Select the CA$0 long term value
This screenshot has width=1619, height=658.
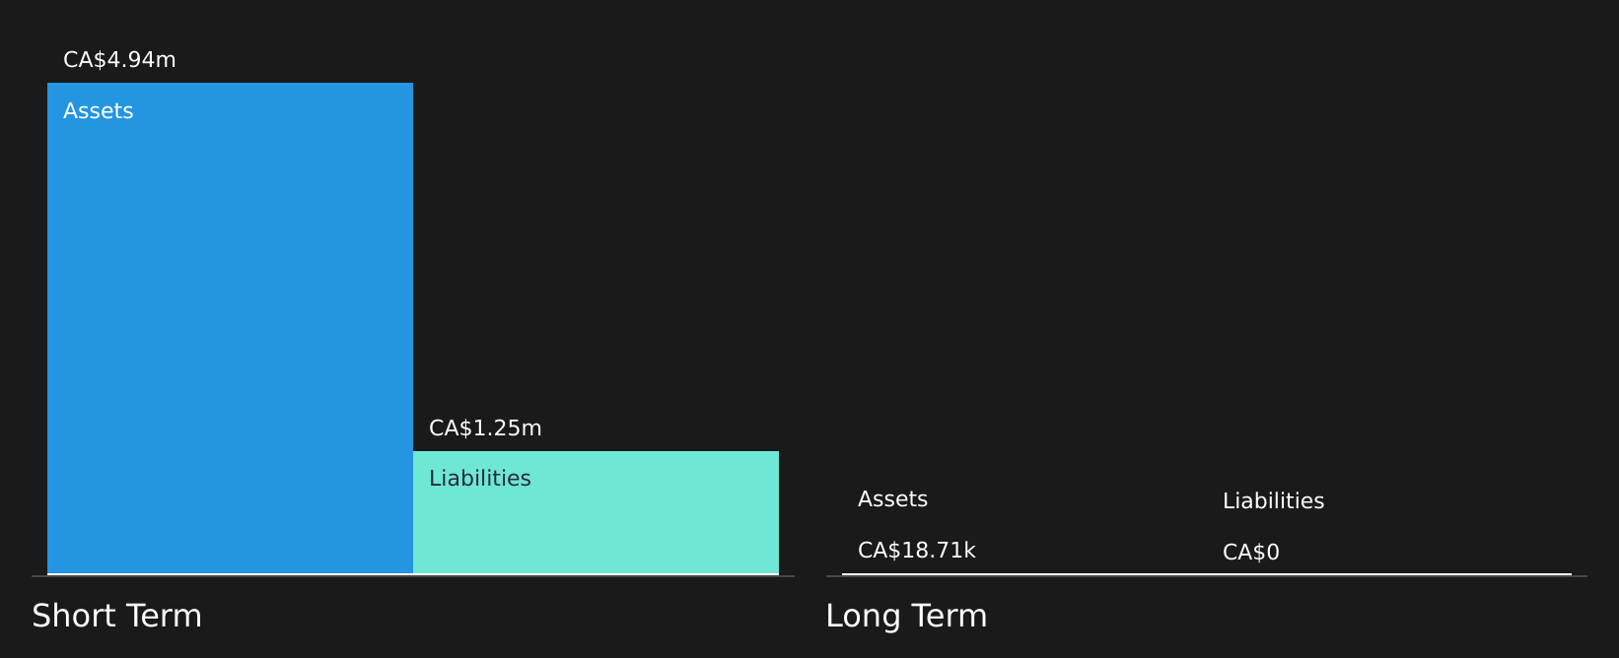(1250, 553)
